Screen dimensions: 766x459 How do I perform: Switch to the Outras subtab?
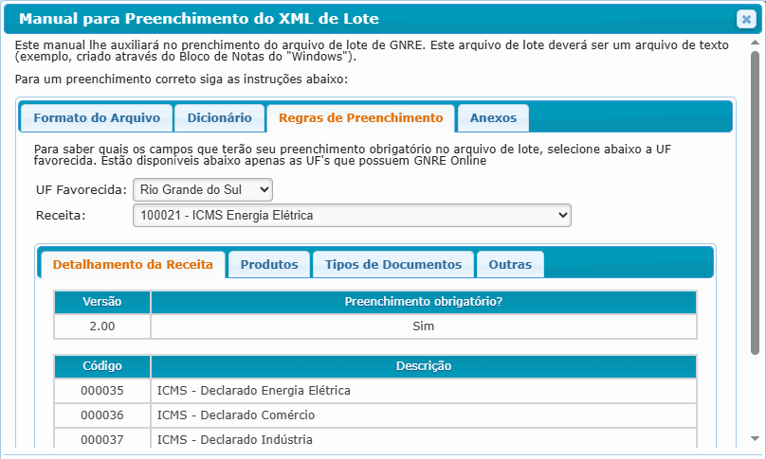510,265
